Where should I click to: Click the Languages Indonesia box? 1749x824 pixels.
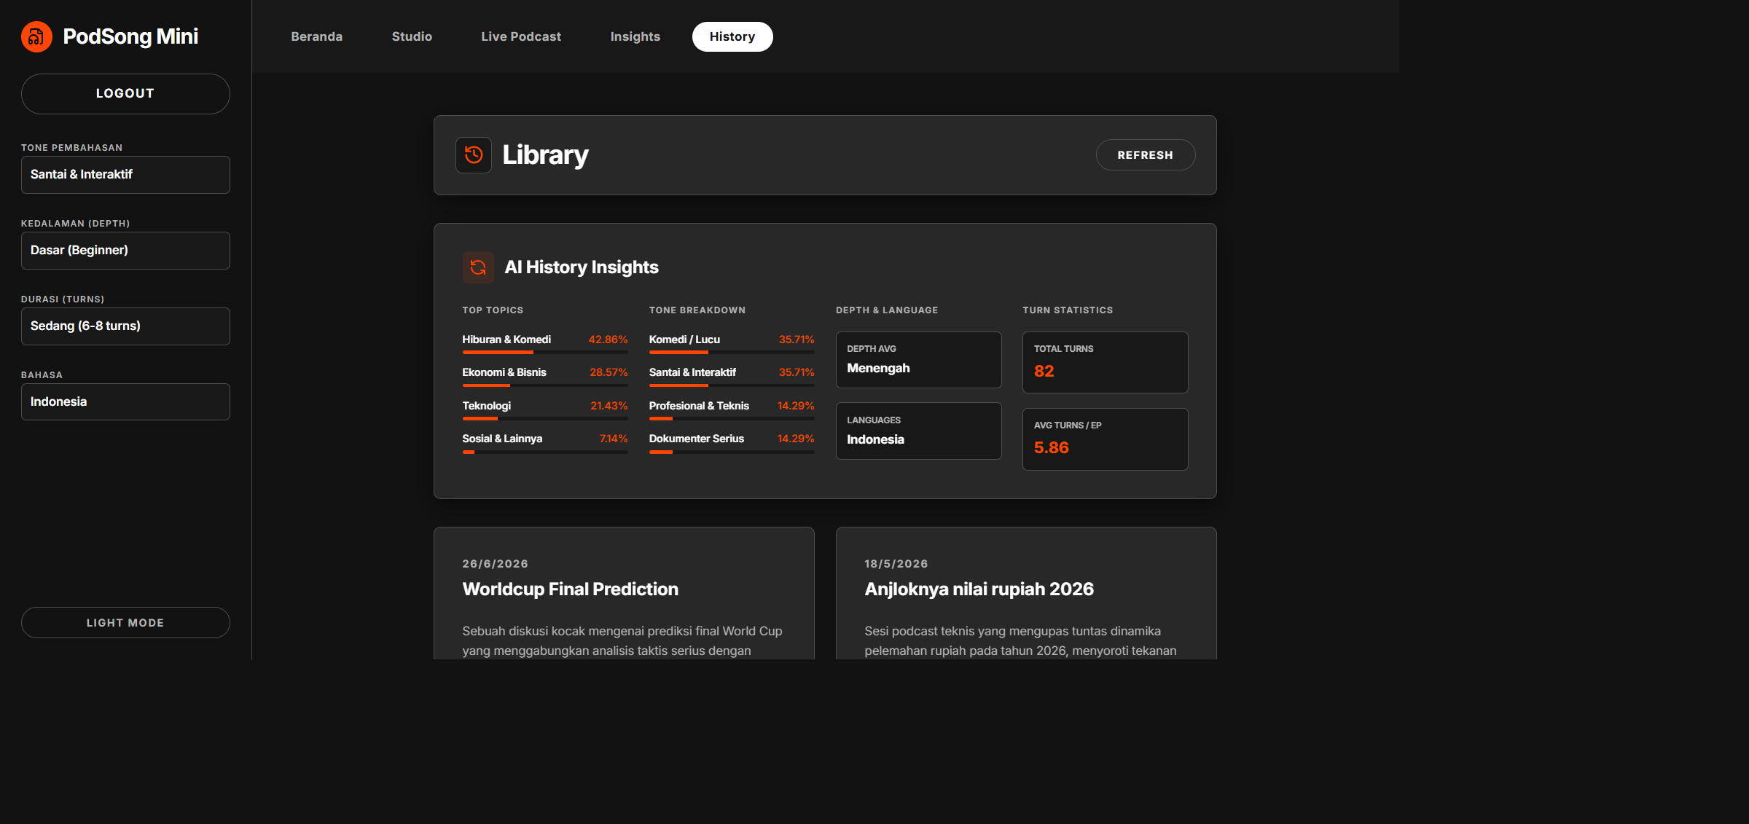(919, 431)
